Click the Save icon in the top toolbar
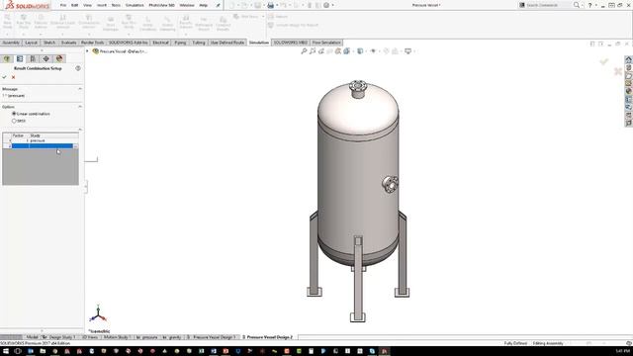 (x=257, y=5)
